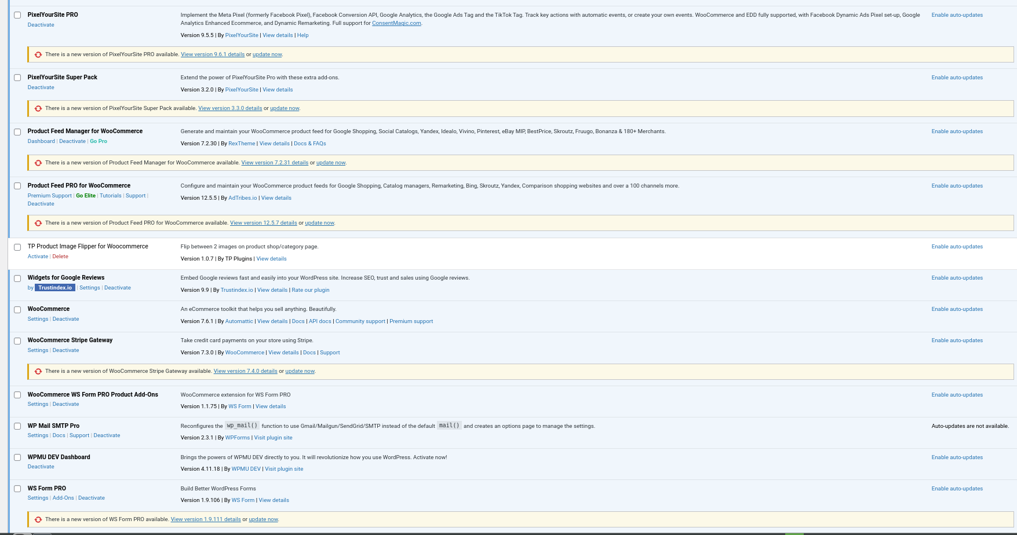1017x535 pixels.
Task: Click update icon in WS Form PRO notice
Action: click(x=38, y=519)
